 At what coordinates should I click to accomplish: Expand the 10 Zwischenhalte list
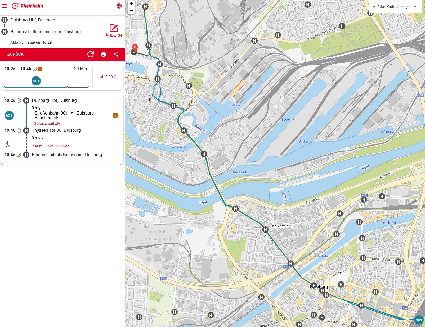(x=47, y=124)
